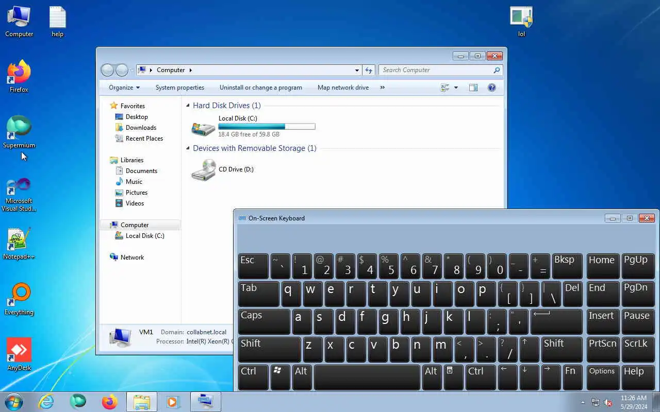Click in the Search Computer field

coord(436,70)
